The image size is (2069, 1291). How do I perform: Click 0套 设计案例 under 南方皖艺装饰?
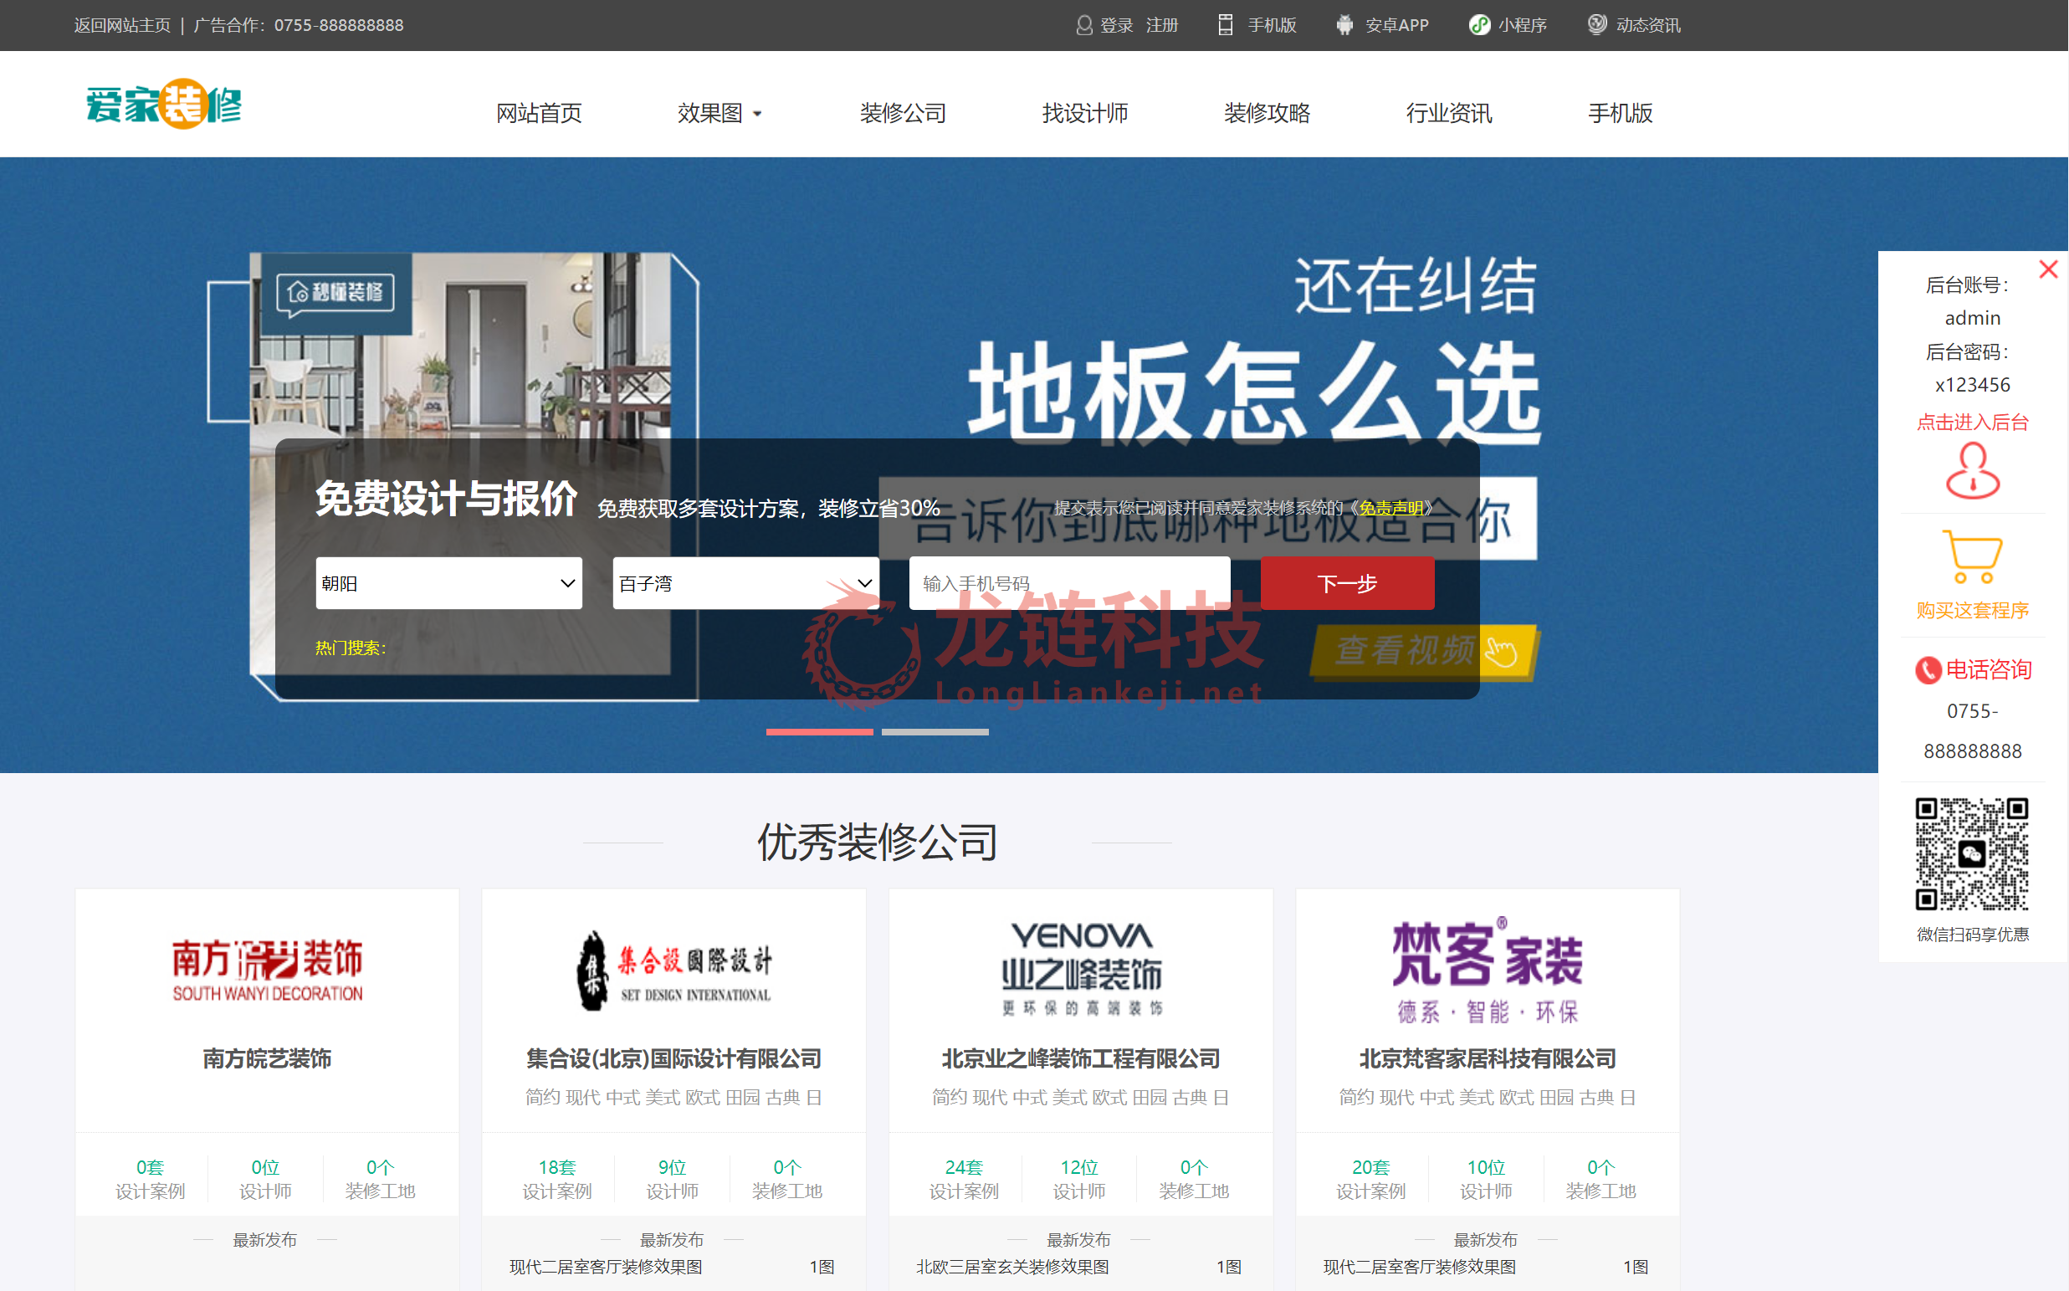pyautogui.click(x=151, y=1179)
